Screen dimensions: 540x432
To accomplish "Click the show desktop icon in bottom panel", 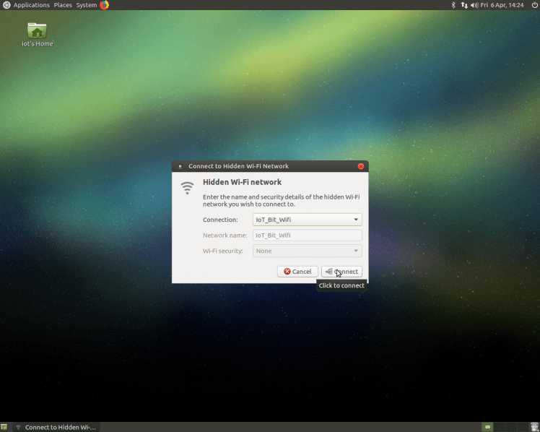I will tap(5, 427).
